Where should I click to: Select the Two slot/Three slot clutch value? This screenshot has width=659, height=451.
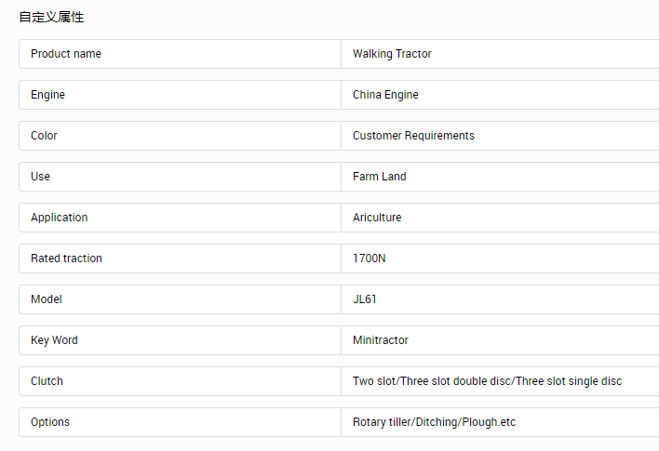(x=500, y=381)
